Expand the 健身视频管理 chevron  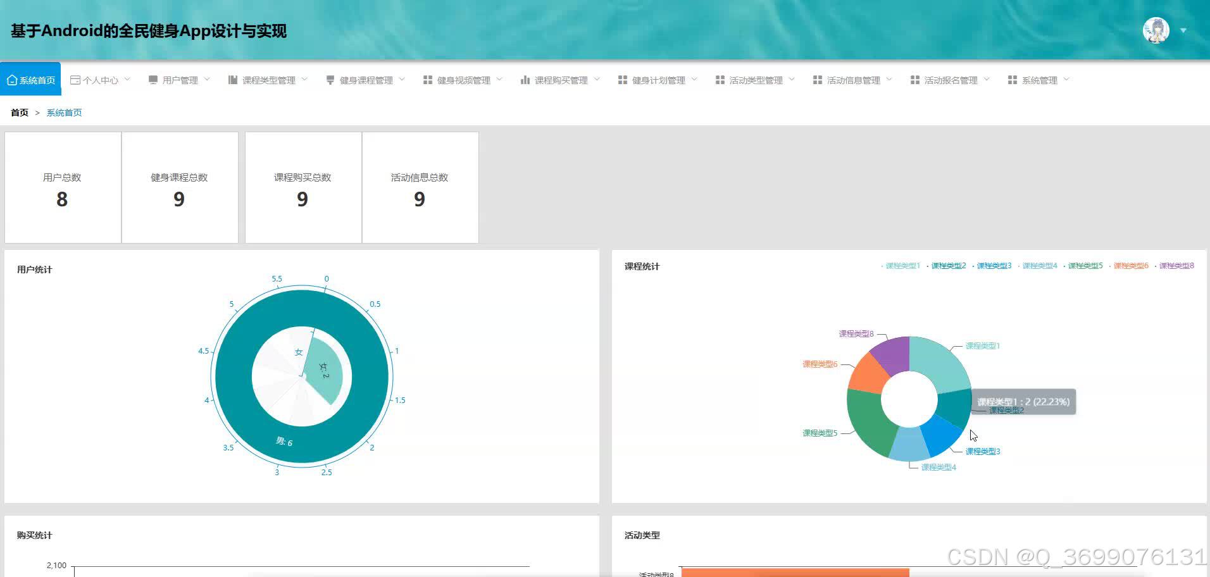pos(499,79)
